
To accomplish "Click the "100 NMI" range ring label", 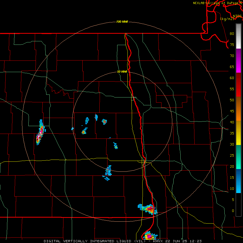I will point(122,22).
